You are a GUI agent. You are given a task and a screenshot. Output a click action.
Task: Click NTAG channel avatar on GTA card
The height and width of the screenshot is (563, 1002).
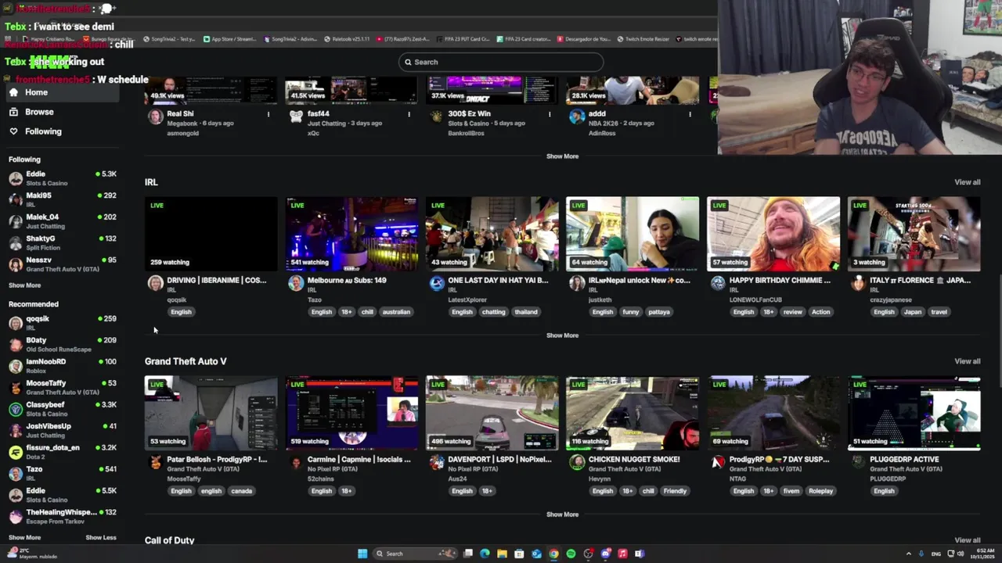(x=718, y=462)
